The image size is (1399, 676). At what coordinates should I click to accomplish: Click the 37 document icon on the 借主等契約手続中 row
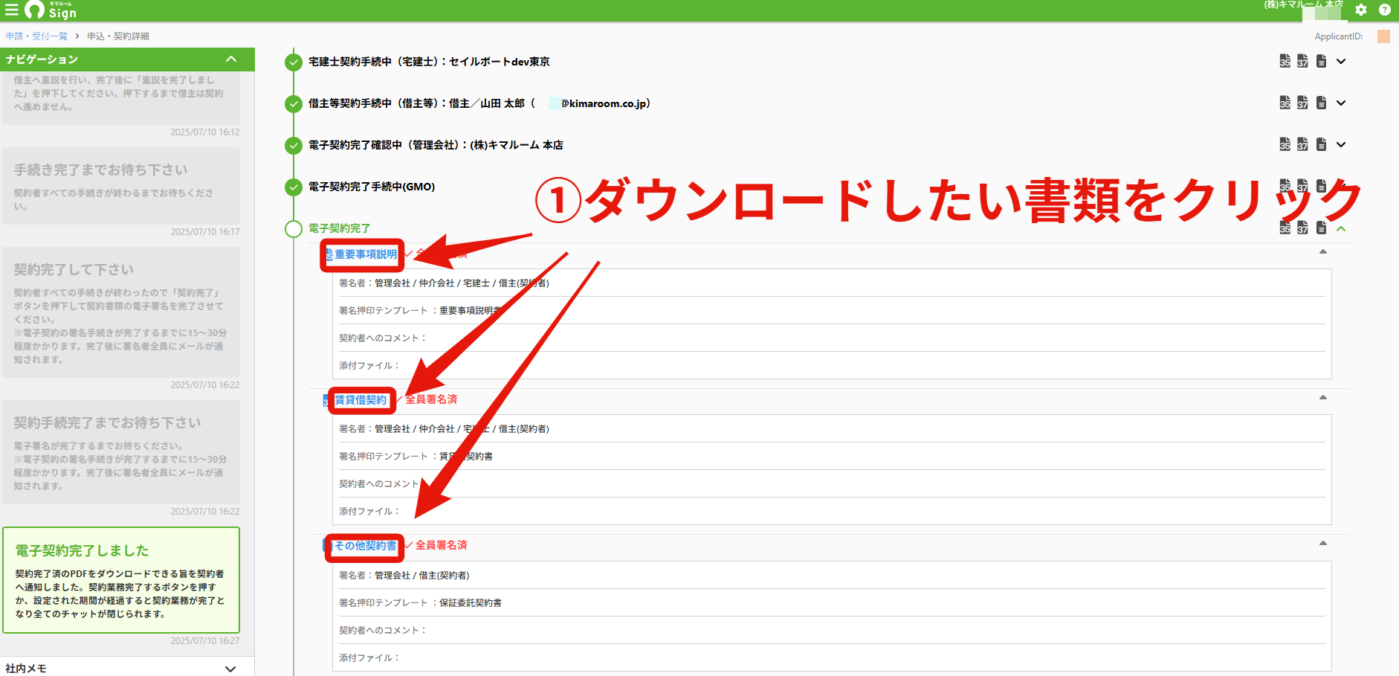click(x=1302, y=103)
